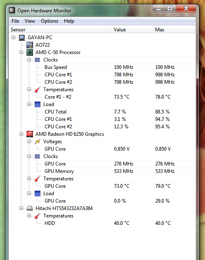Open the View menu
205x260 pixels.
coord(30,21)
